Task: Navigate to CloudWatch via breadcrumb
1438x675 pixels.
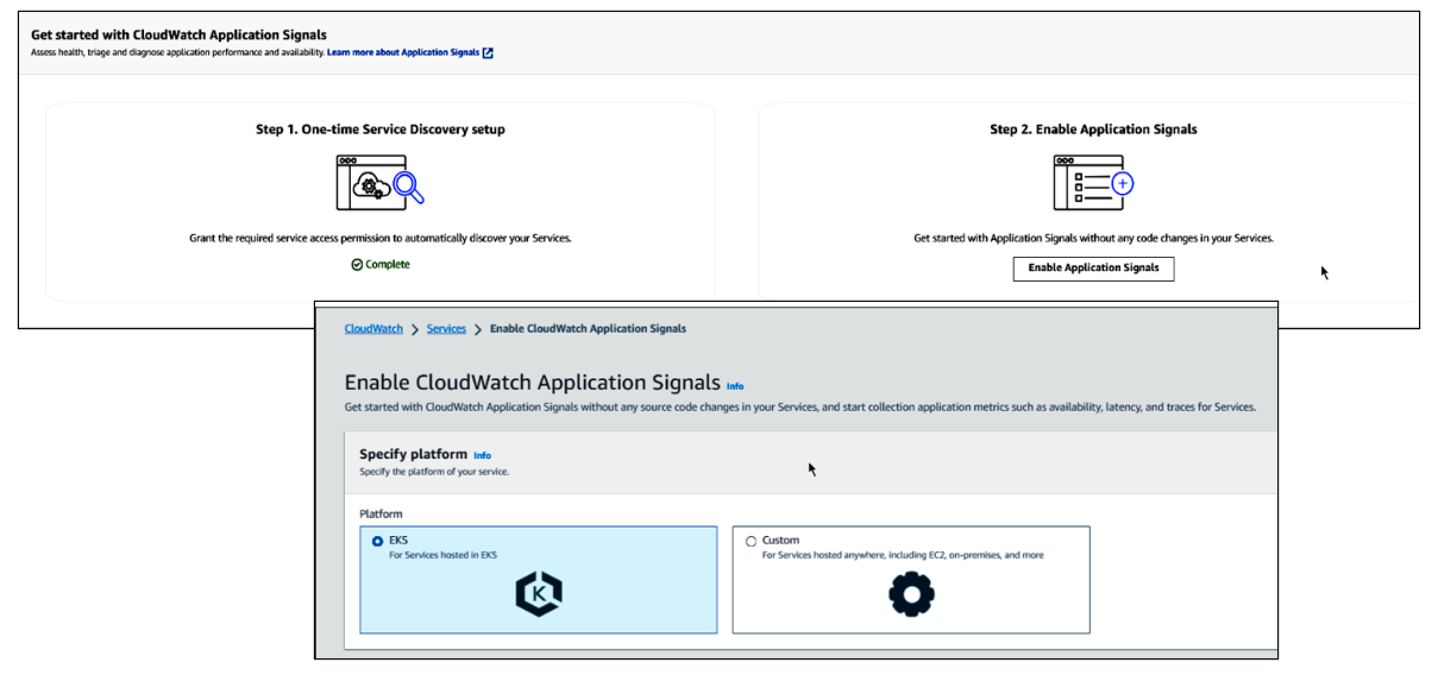Action: (373, 328)
